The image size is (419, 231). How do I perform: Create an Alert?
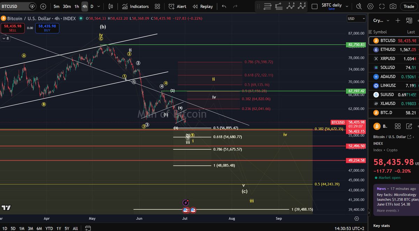click(x=177, y=6)
